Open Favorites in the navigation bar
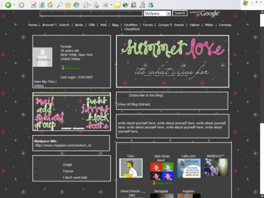 [x=131, y=25]
